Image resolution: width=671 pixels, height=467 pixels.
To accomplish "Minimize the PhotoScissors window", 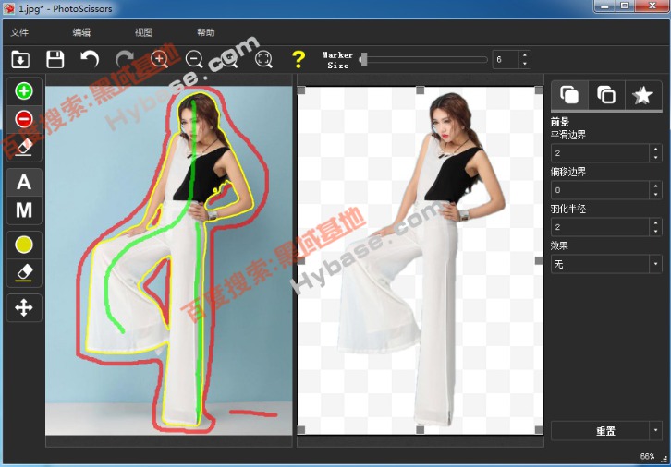I will [604, 6].
